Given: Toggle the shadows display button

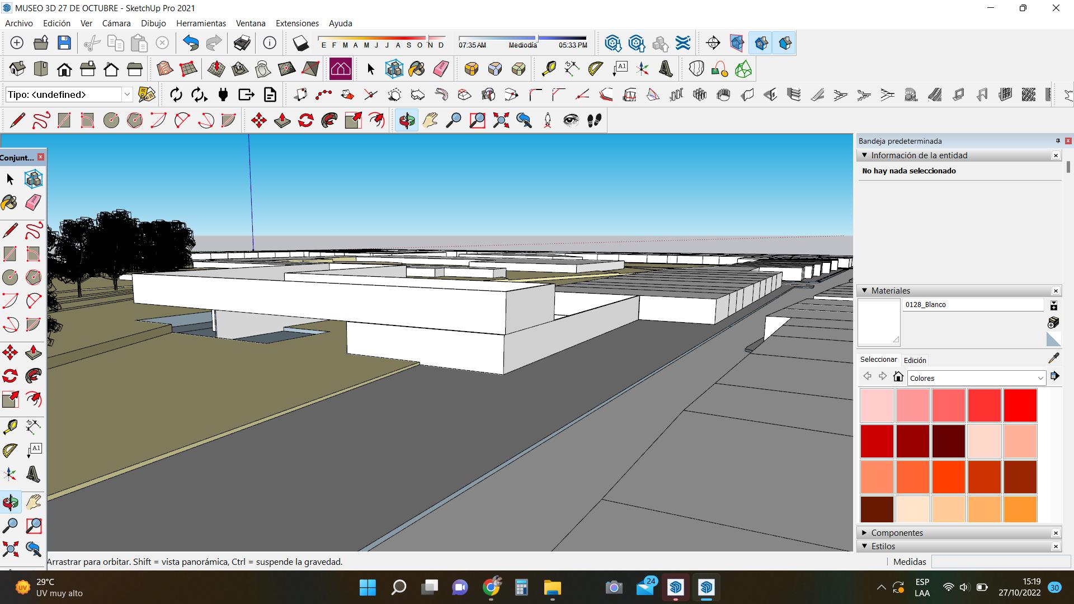Looking at the screenshot, I should pos(300,43).
